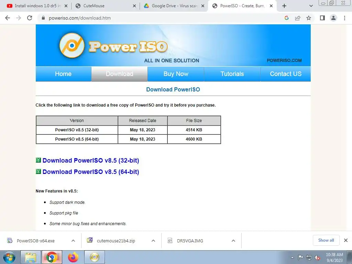Click green download icon beside 32-bit link
The image size is (352, 264).
[38, 160]
